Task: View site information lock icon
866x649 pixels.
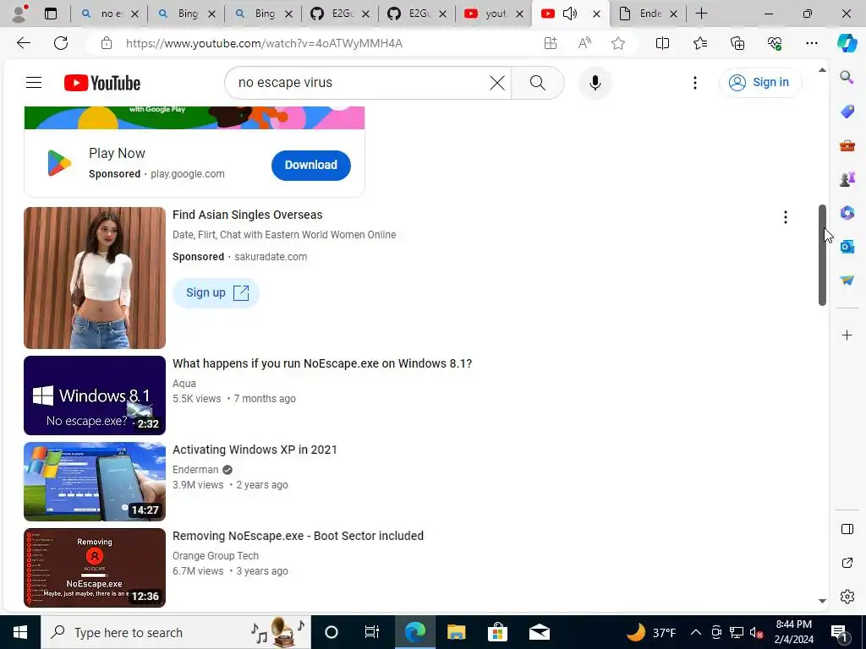Action: (107, 43)
